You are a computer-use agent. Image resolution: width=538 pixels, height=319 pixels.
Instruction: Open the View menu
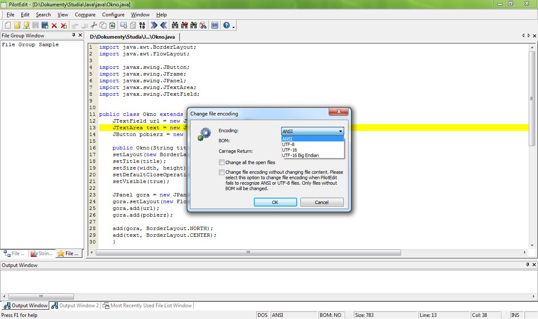[63, 14]
